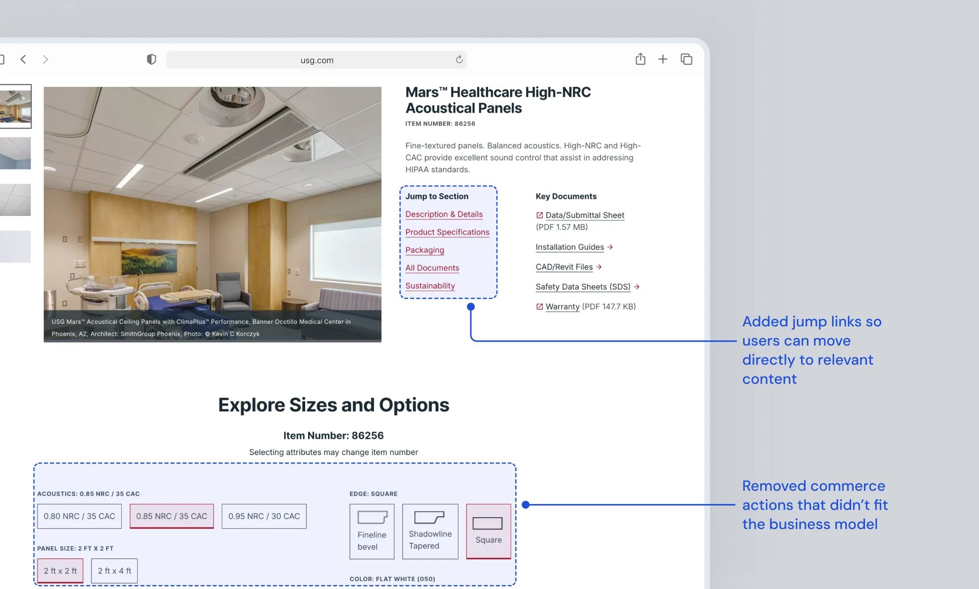Click the usg.com address bar
This screenshot has width=979, height=589.
click(317, 60)
